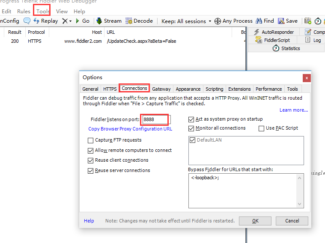Switch to the Scripting options tab
325x243 pixels.
pos(215,89)
